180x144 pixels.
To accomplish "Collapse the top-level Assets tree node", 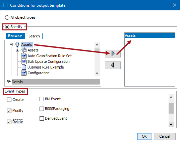I will tap(11, 44).
